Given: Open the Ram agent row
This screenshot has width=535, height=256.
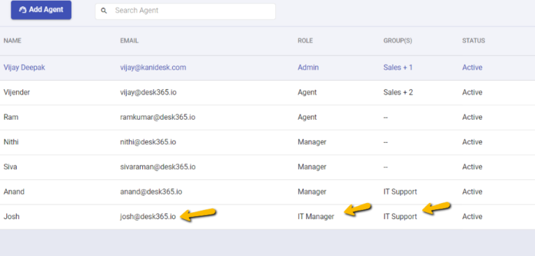Looking at the screenshot, I should [x=267, y=118].
